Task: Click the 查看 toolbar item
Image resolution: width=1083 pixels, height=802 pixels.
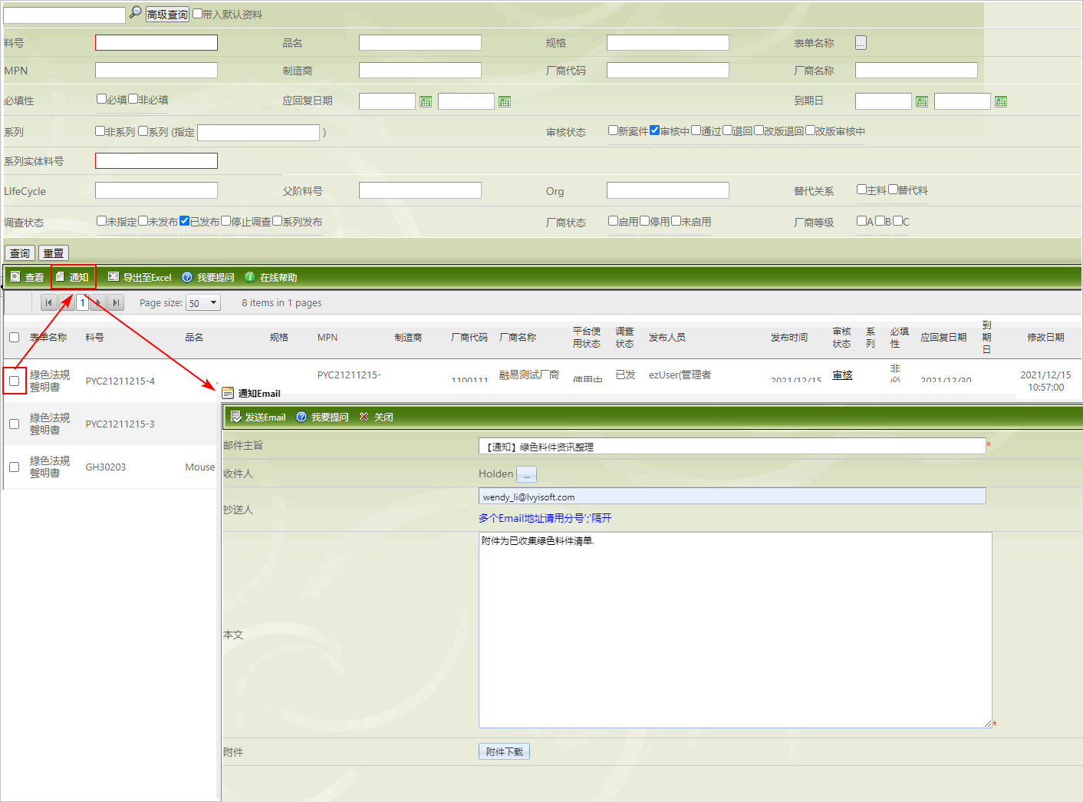Action: pyautogui.click(x=27, y=277)
